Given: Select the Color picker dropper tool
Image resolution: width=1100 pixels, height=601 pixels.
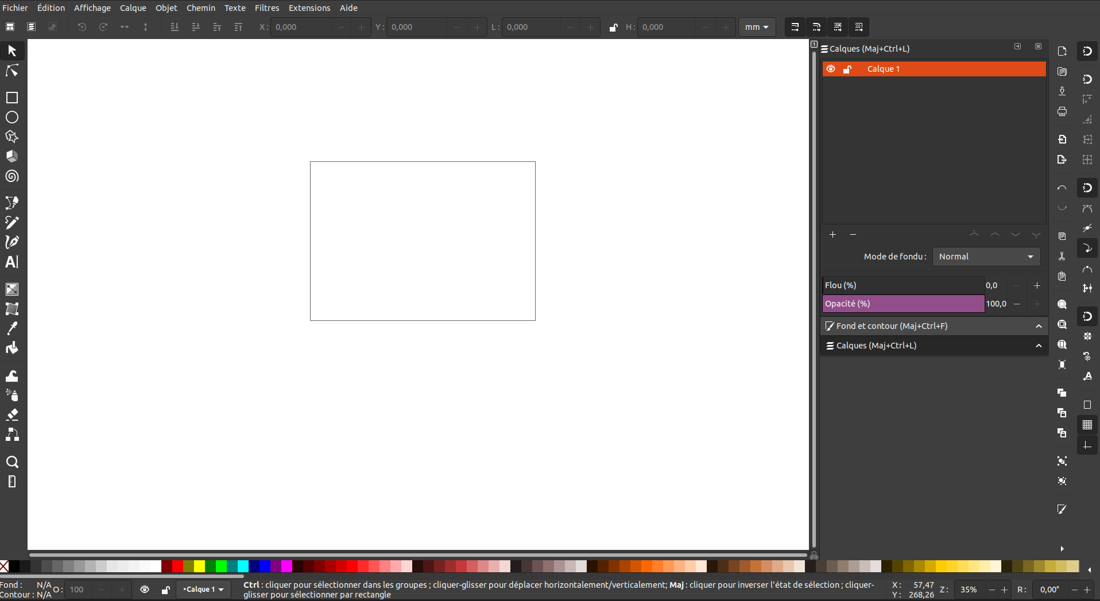Looking at the screenshot, I should 12,328.
